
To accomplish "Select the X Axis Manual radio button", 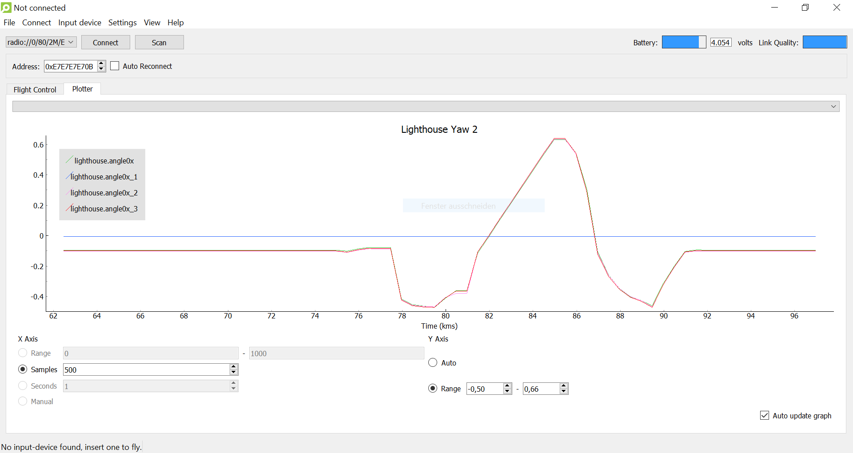I will pyautogui.click(x=23, y=401).
